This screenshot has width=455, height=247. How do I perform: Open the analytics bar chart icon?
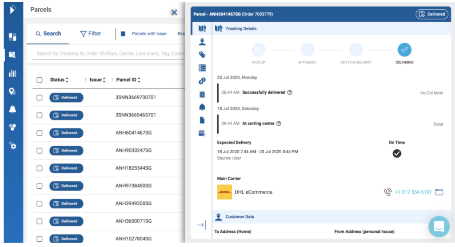[12, 73]
